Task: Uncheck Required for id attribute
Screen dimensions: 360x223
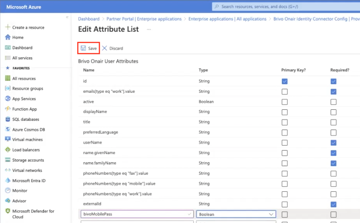Action: [333, 81]
